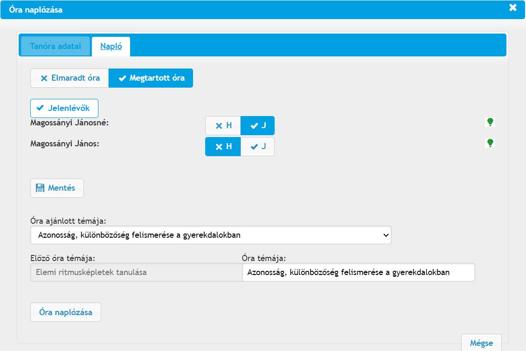
Task: Set Magossányi János to absent (H)
Action: pos(223,146)
